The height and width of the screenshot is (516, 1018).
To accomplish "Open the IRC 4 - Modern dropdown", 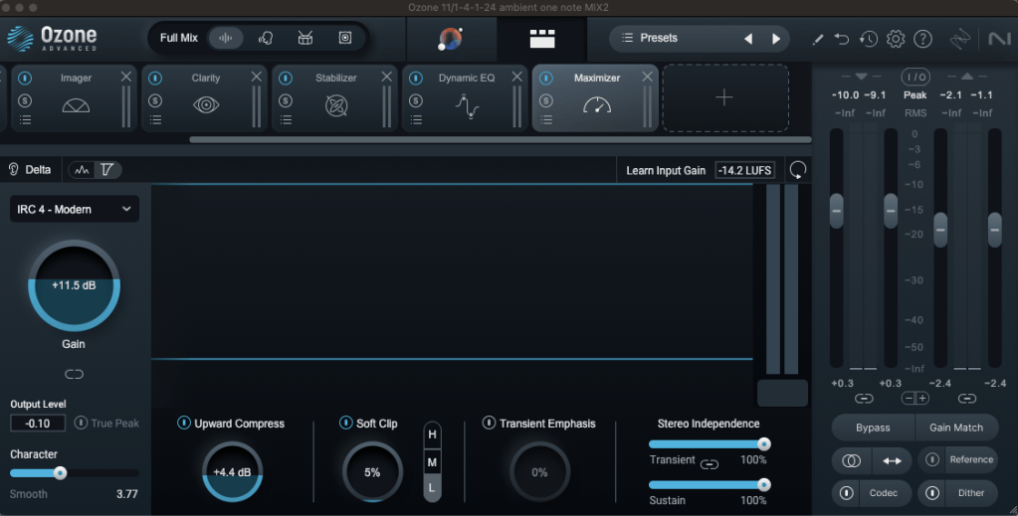I will (x=75, y=210).
